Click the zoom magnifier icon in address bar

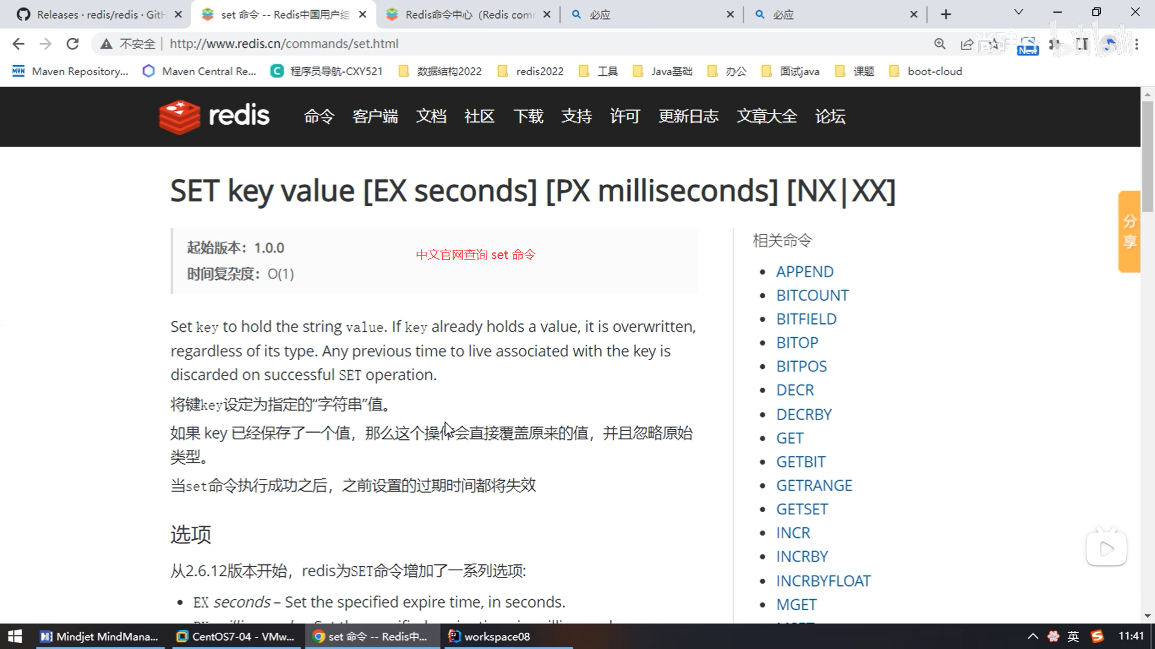point(940,44)
